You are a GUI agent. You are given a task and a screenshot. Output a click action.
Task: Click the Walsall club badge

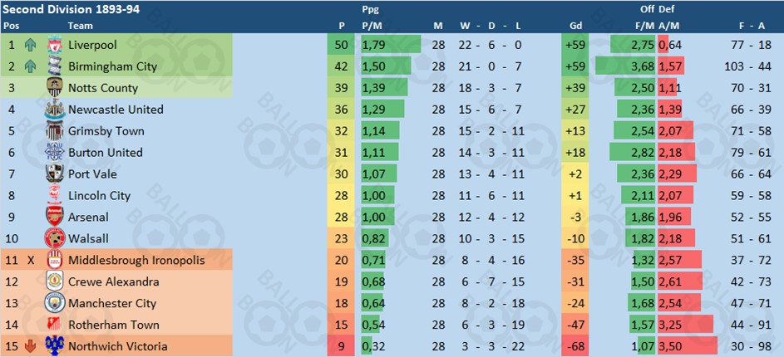(54, 238)
